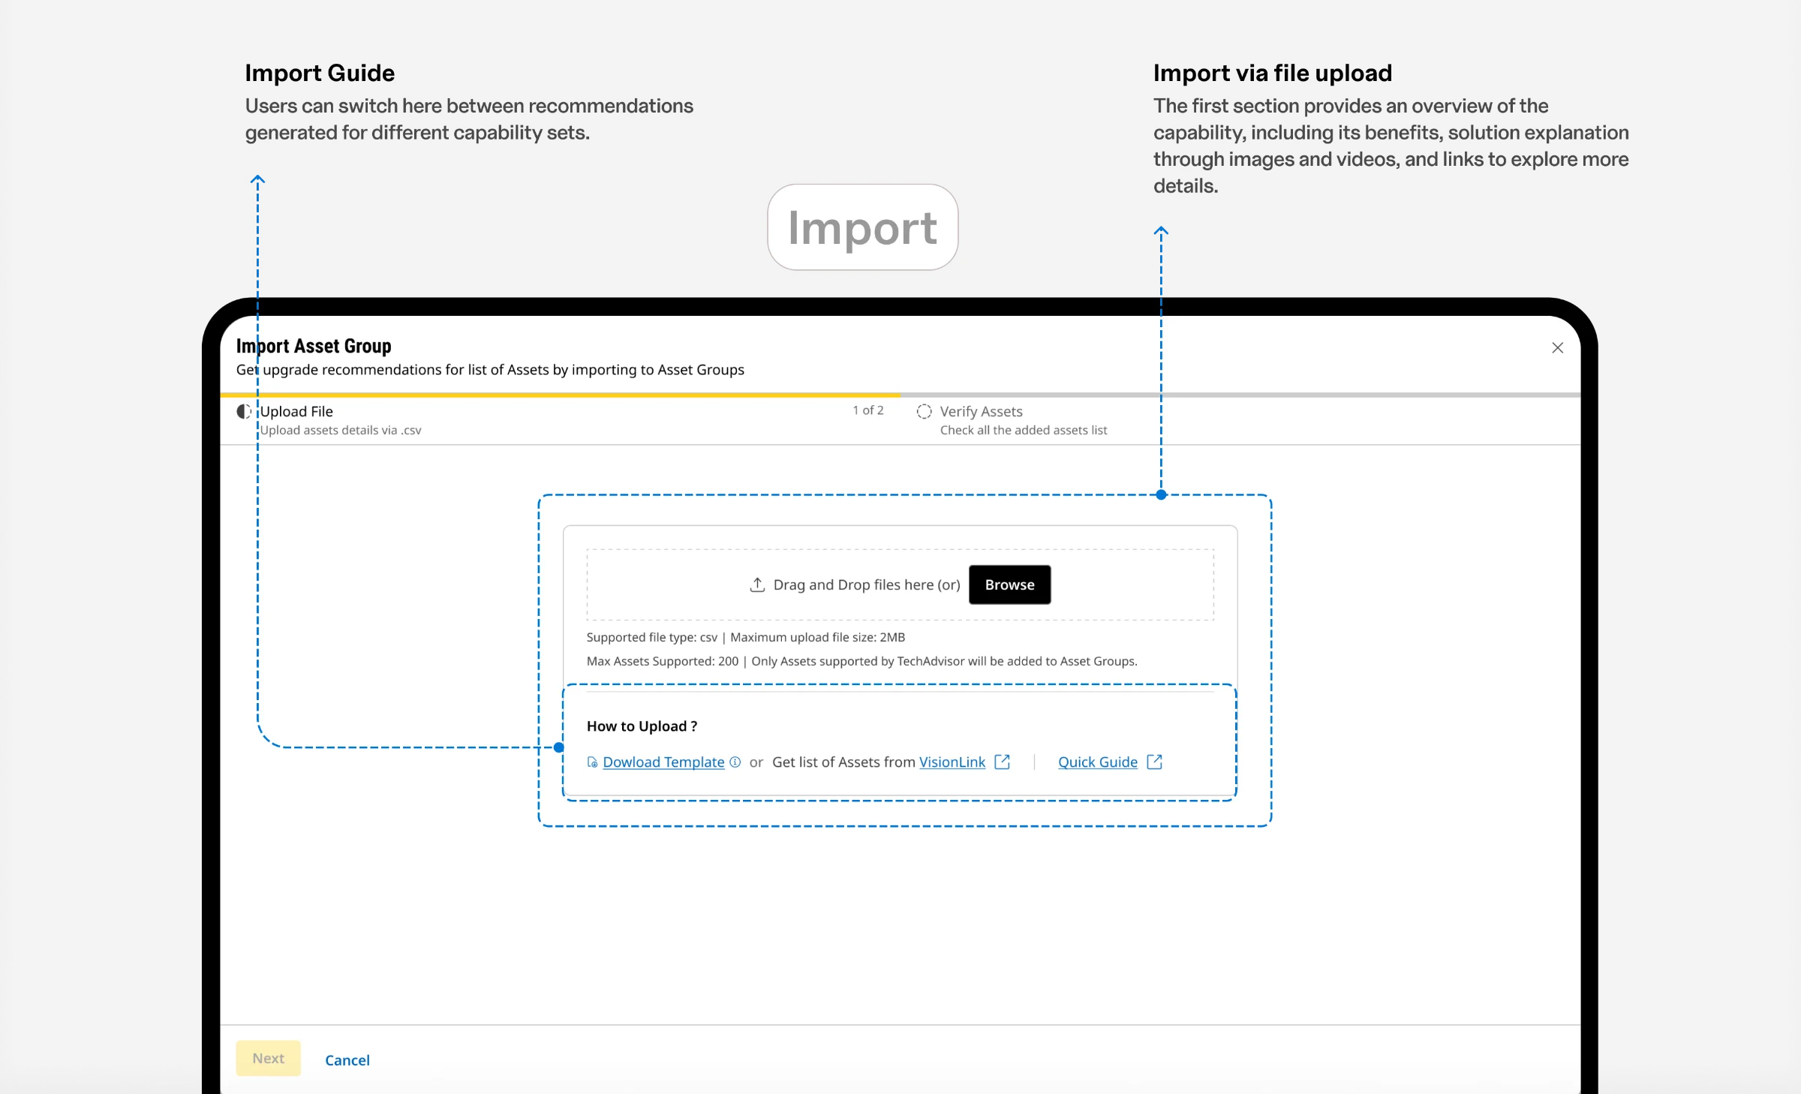1801x1094 pixels.
Task: Click the dashed circle Verify Assets icon
Action: click(925, 411)
